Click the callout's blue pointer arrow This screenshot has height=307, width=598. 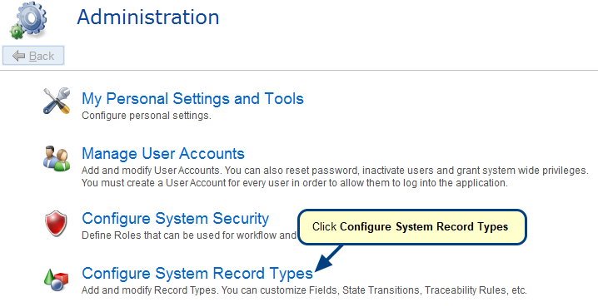328,258
